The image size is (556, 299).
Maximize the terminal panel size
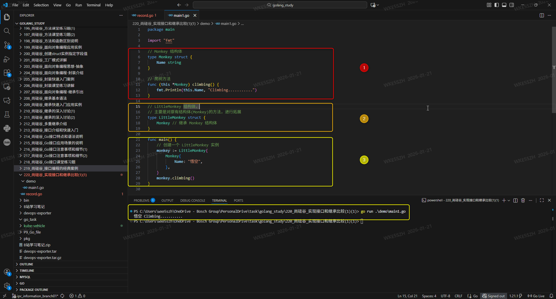coord(542,200)
